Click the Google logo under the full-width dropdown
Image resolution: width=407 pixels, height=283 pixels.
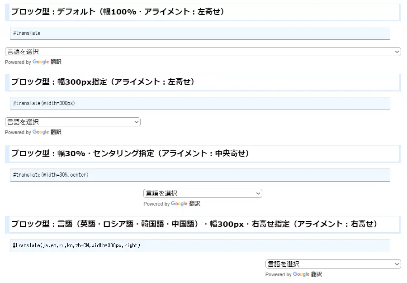coord(41,62)
